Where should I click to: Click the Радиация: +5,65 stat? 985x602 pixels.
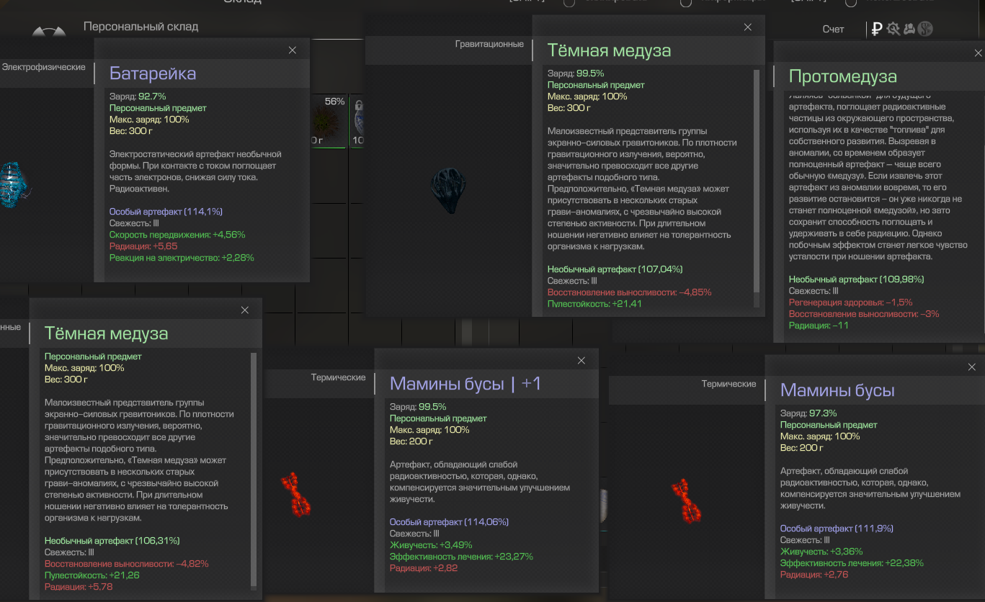point(143,246)
